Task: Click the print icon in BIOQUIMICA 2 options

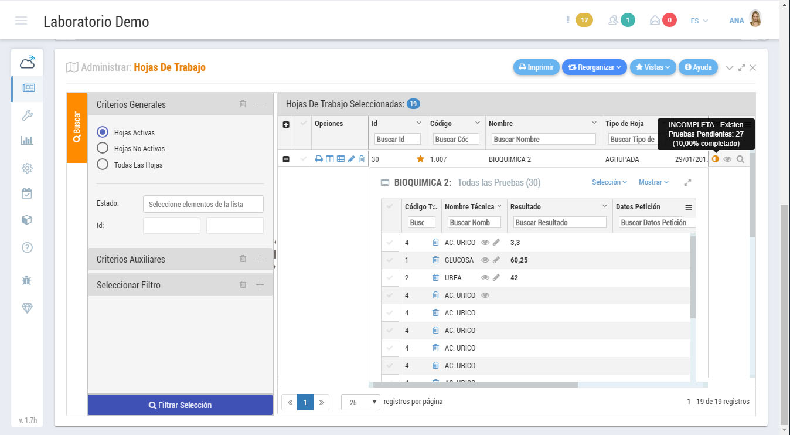Action: [319, 159]
